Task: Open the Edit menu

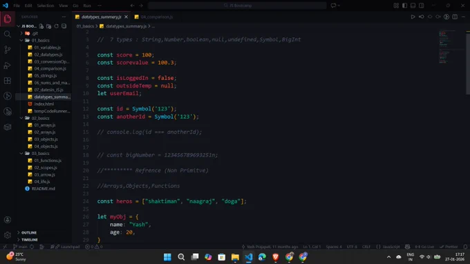Action: [28, 6]
